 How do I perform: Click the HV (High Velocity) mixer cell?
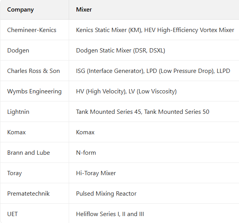tap(126, 91)
